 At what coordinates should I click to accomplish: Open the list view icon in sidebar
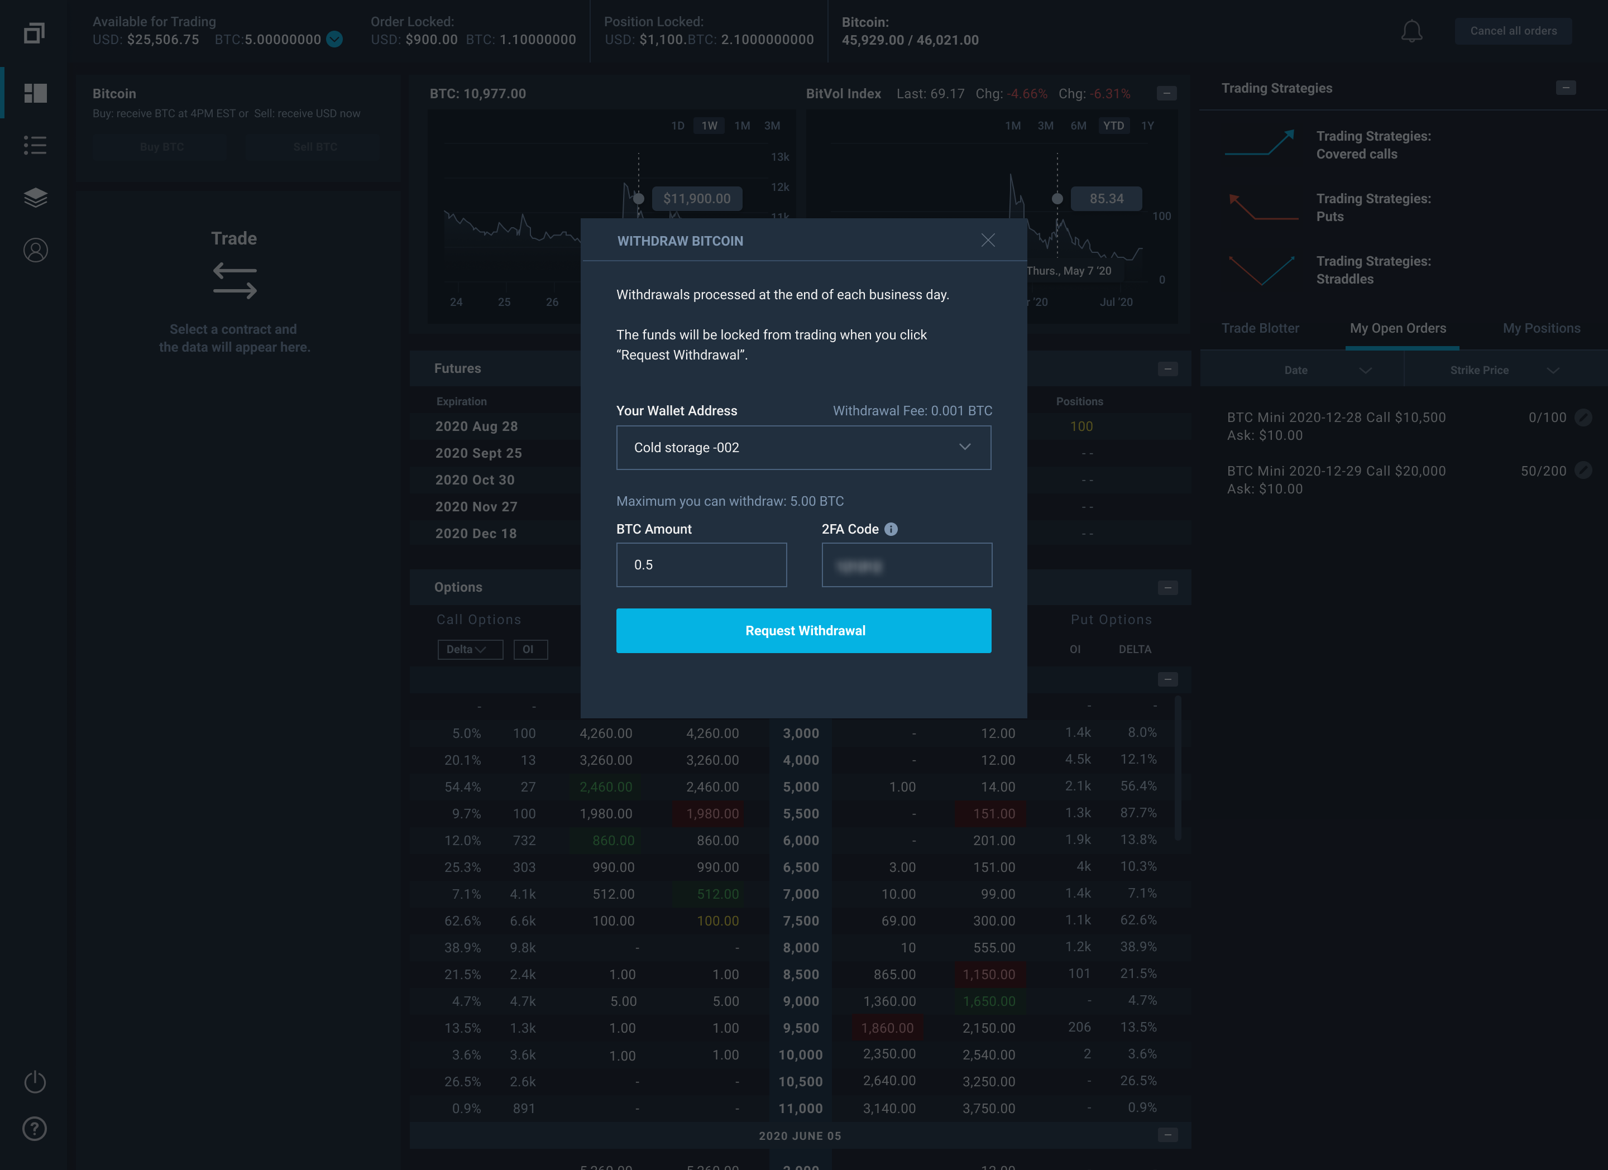[35, 145]
